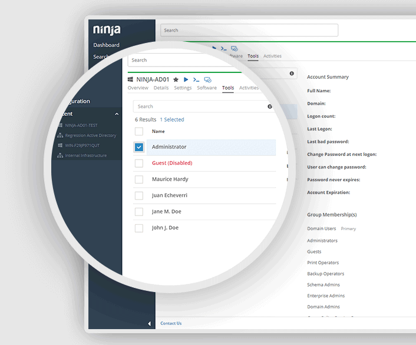Select the Administrator user row
This screenshot has width=416, height=345.
pyautogui.click(x=211, y=147)
